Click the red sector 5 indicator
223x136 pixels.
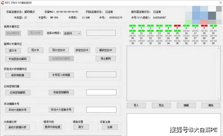click(x=177, y=25)
